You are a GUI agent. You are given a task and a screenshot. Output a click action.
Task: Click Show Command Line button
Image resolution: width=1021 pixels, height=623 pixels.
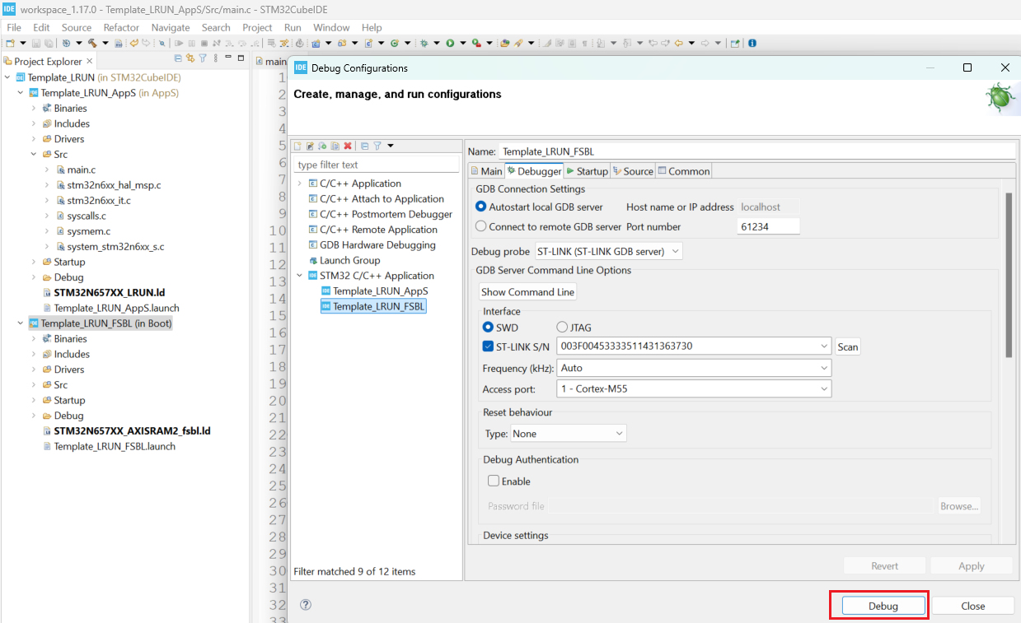[x=528, y=292]
